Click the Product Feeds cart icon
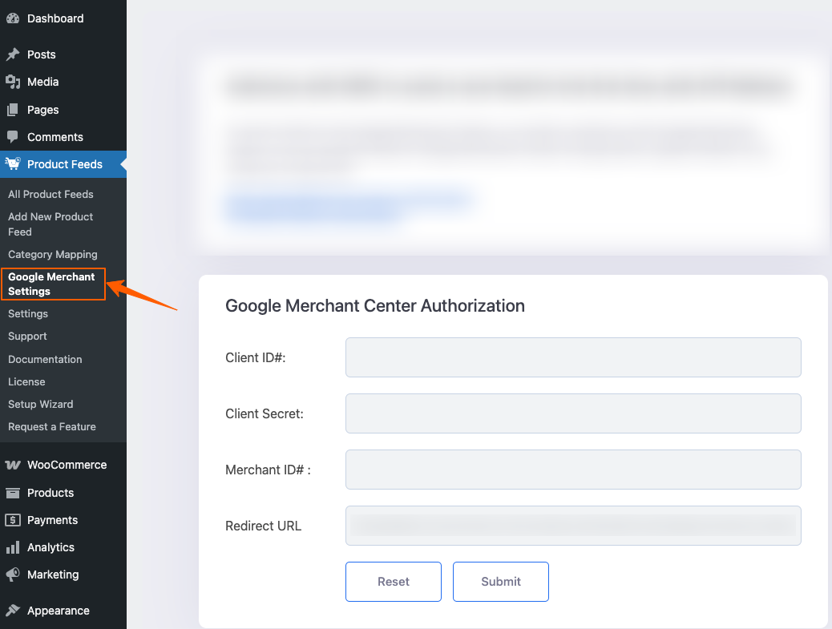The height and width of the screenshot is (629, 832). [x=13, y=164]
